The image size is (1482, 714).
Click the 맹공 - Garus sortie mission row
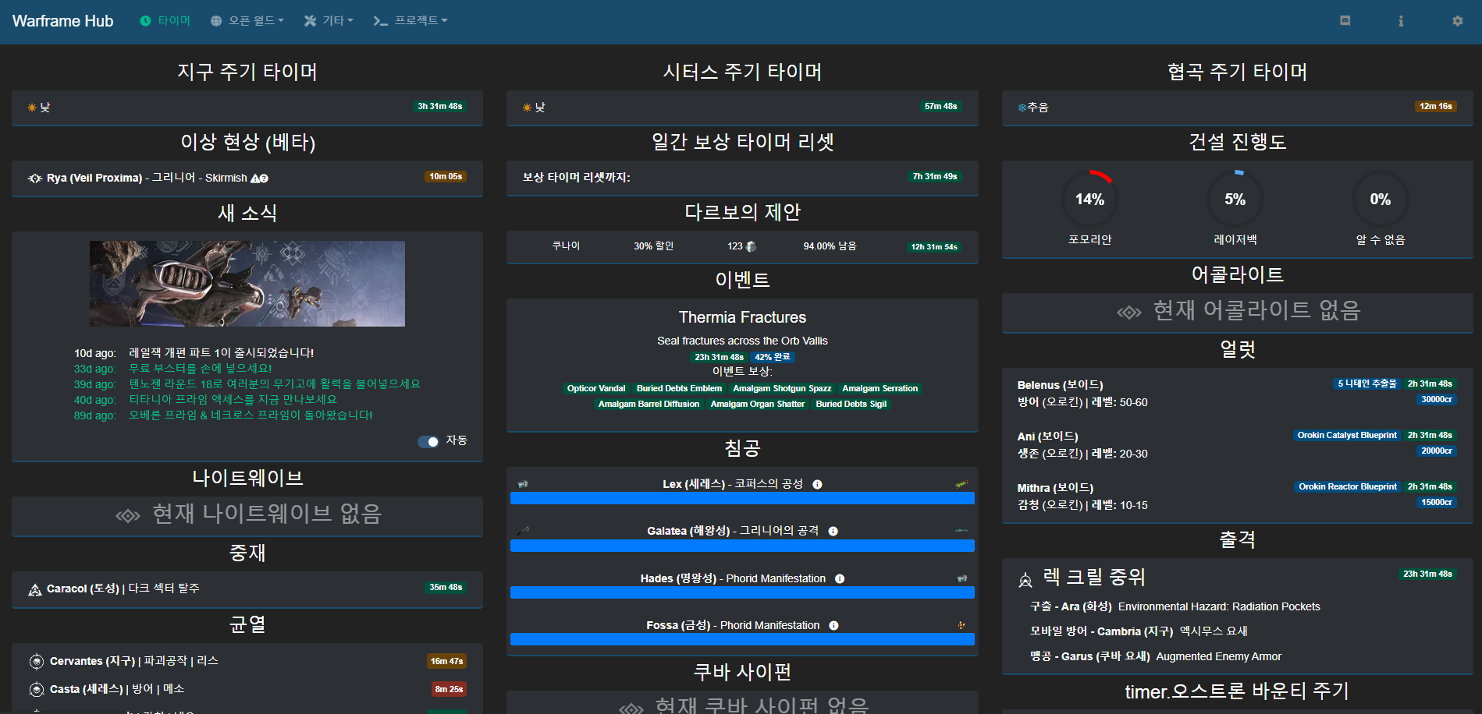[x=1156, y=656]
